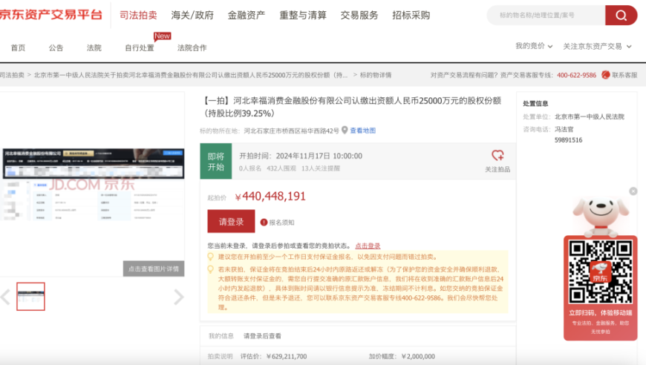
Task: Open 自行处置 marked New
Action: click(140, 47)
